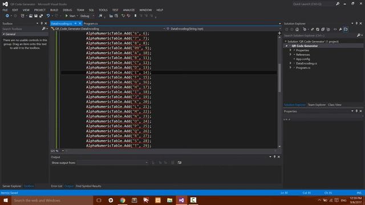Toggle auto-hide pin on Properties panel
The image size is (365, 205).
point(356,112)
